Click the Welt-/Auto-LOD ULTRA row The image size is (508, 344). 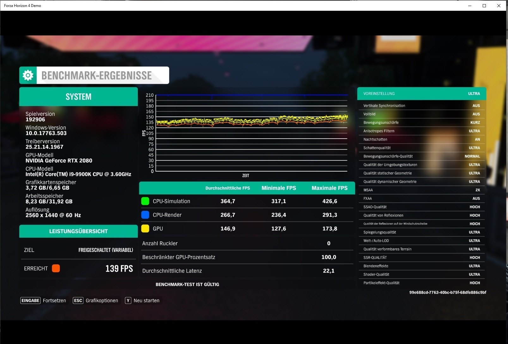pyautogui.click(x=422, y=241)
